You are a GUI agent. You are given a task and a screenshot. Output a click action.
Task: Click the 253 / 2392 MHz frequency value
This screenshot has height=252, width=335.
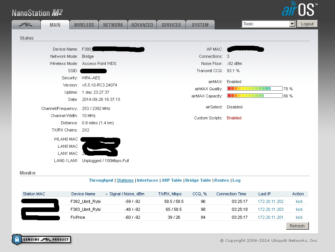coord(96,108)
